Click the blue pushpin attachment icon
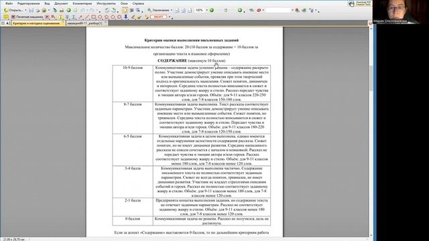This screenshot has width=429, height=241. pyautogui.click(x=126, y=17)
